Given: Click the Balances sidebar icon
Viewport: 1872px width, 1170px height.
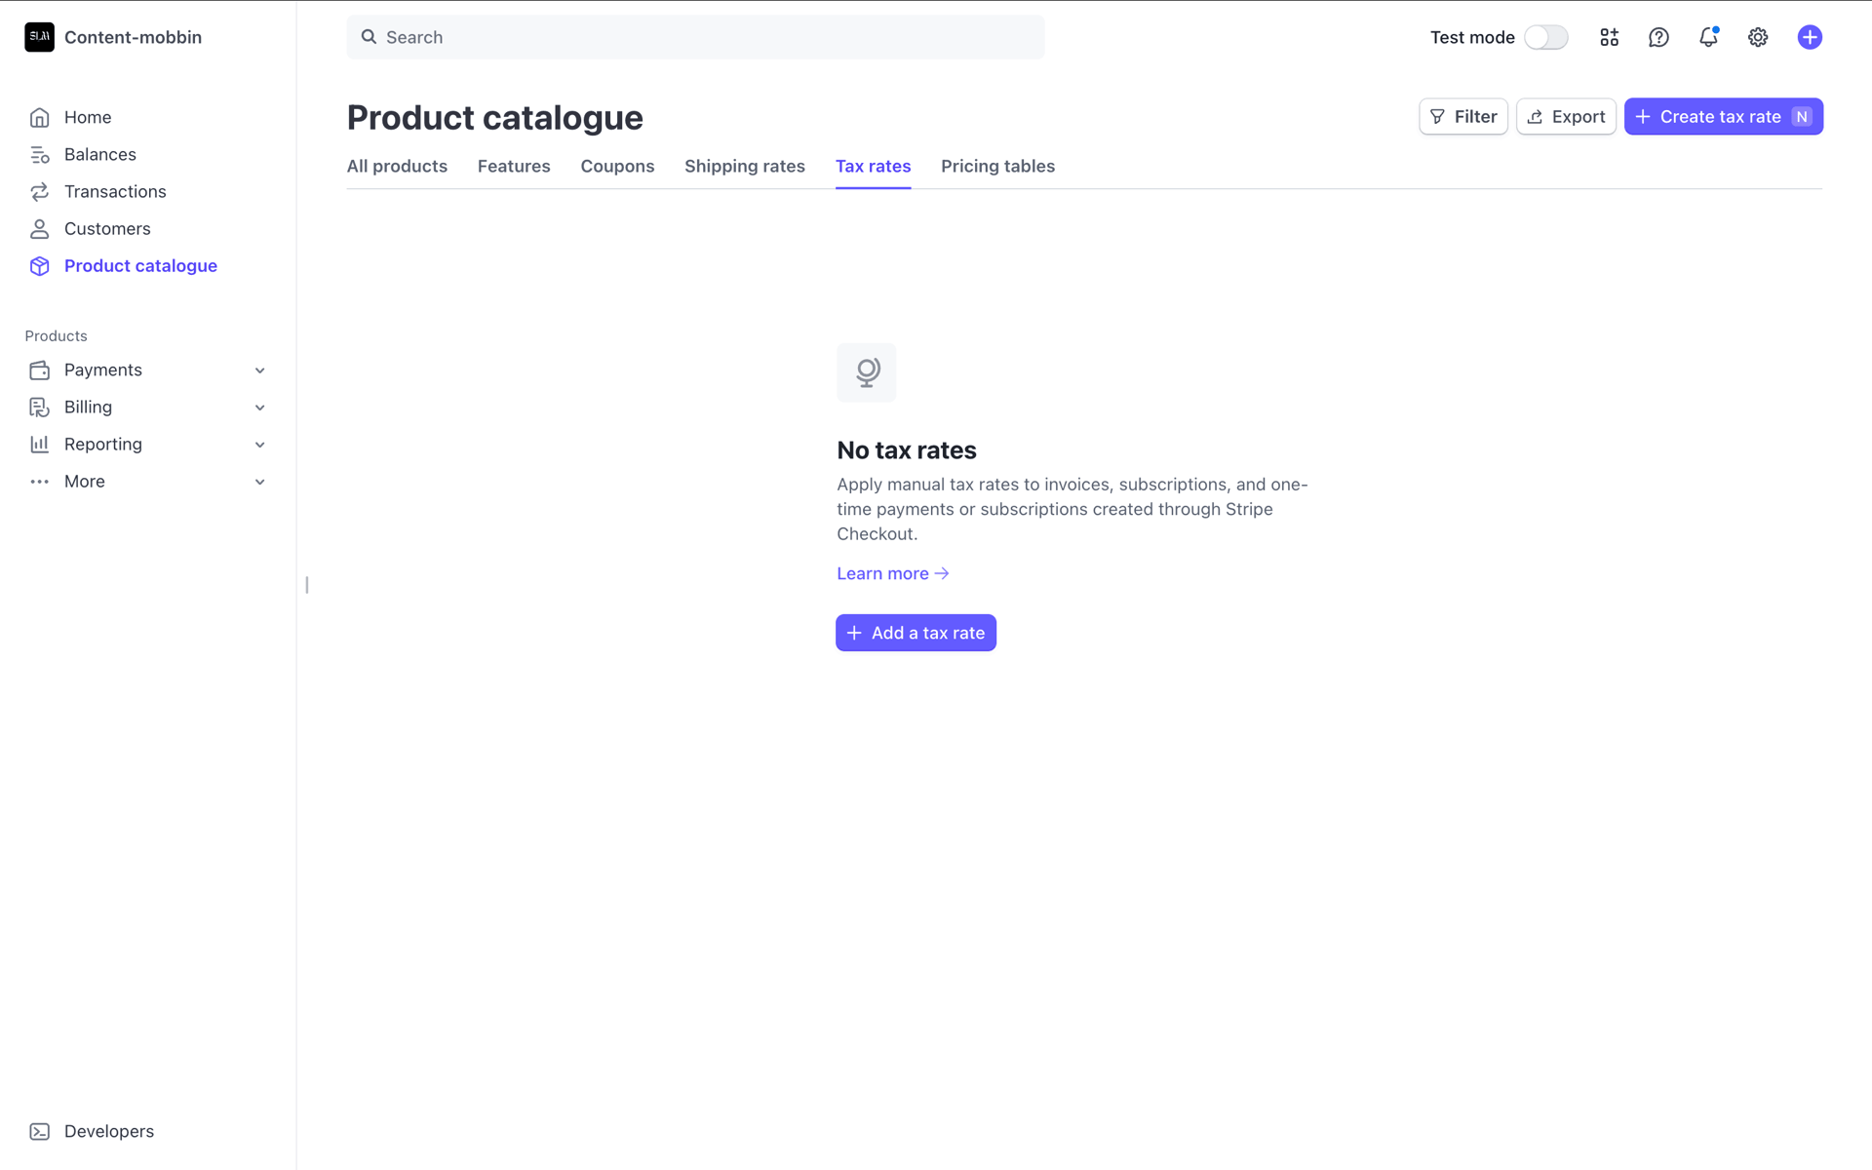Looking at the screenshot, I should point(39,155).
